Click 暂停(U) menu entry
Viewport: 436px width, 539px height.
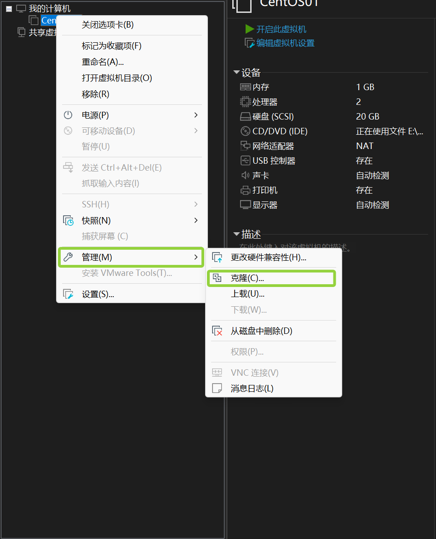click(x=96, y=146)
